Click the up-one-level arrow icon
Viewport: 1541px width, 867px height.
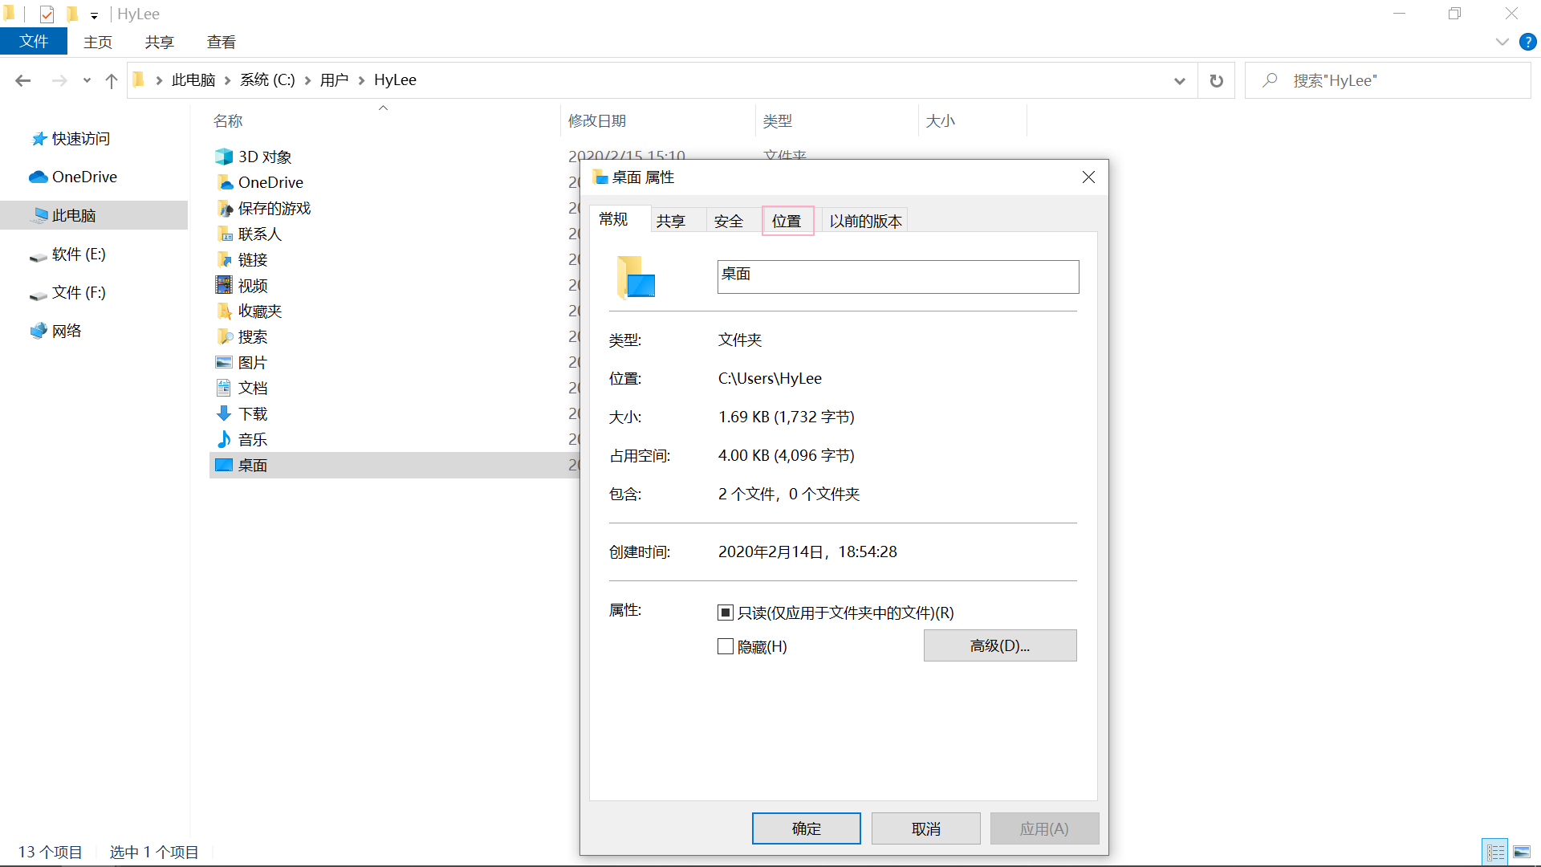coord(112,80)
